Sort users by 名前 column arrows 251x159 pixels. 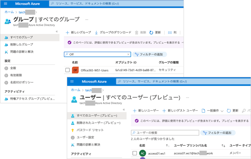pos(168,146)
